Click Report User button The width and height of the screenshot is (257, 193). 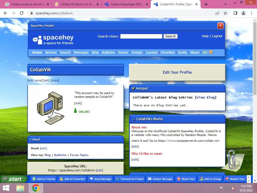[235, 179]
